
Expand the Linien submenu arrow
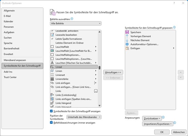96,71
